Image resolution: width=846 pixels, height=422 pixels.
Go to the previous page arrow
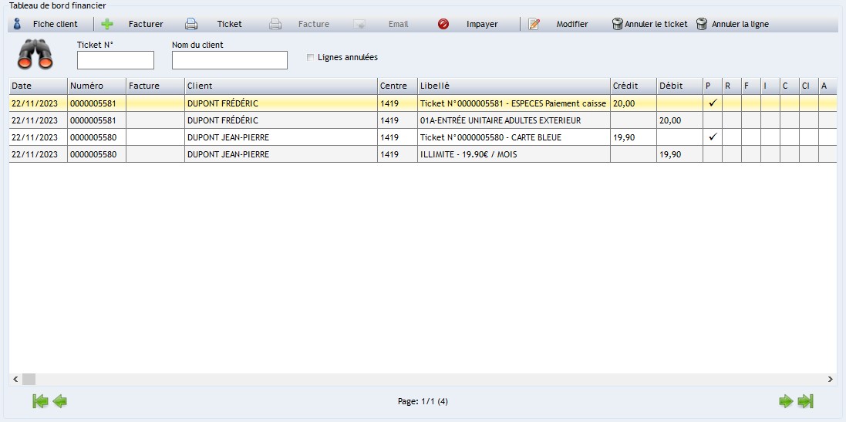point(59,401)
